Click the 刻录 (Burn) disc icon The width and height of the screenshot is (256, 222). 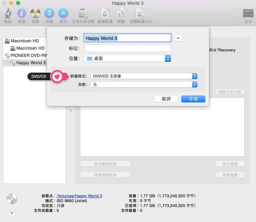(x=35, y=13)
